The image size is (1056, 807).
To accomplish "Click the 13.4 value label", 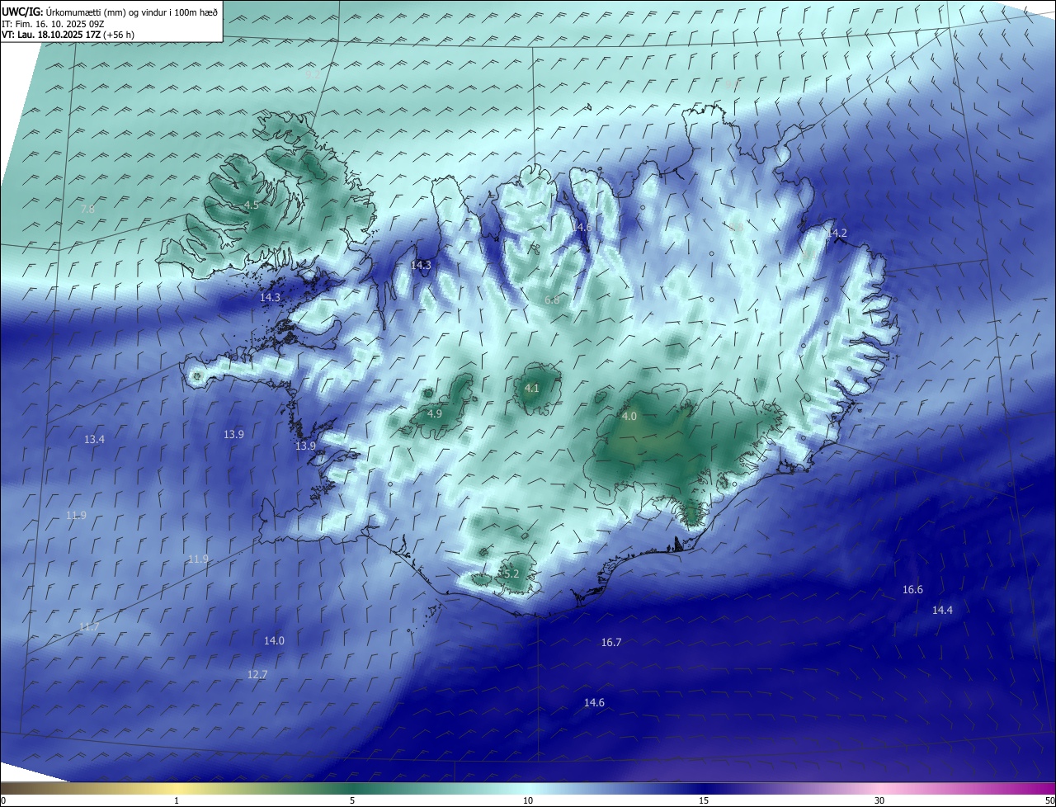I will point(94,440).
